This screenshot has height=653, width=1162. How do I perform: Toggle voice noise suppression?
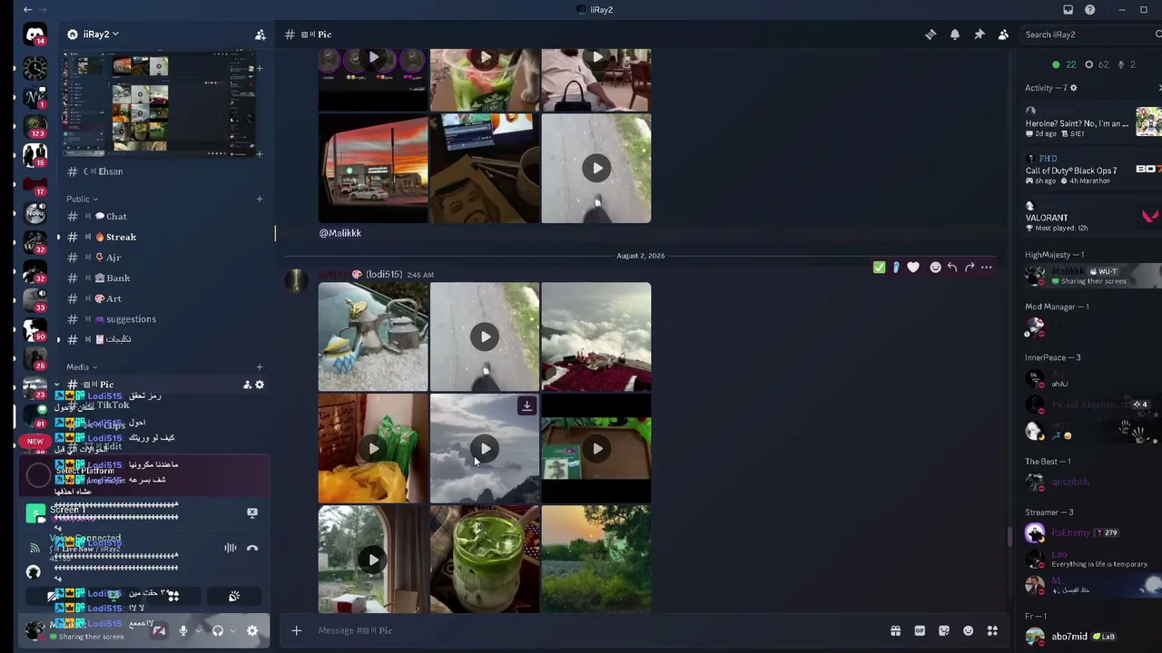point(231,548)
